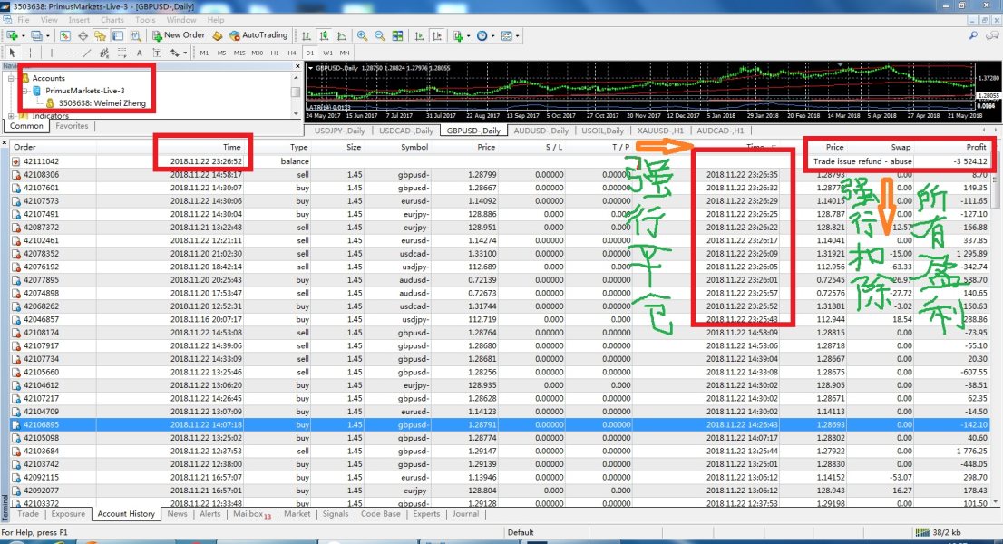Image resolution: width=1003 pixels, height=544 pixels.
Task: Switch to the D1 timeframe
Action: [x=309, y=53]
